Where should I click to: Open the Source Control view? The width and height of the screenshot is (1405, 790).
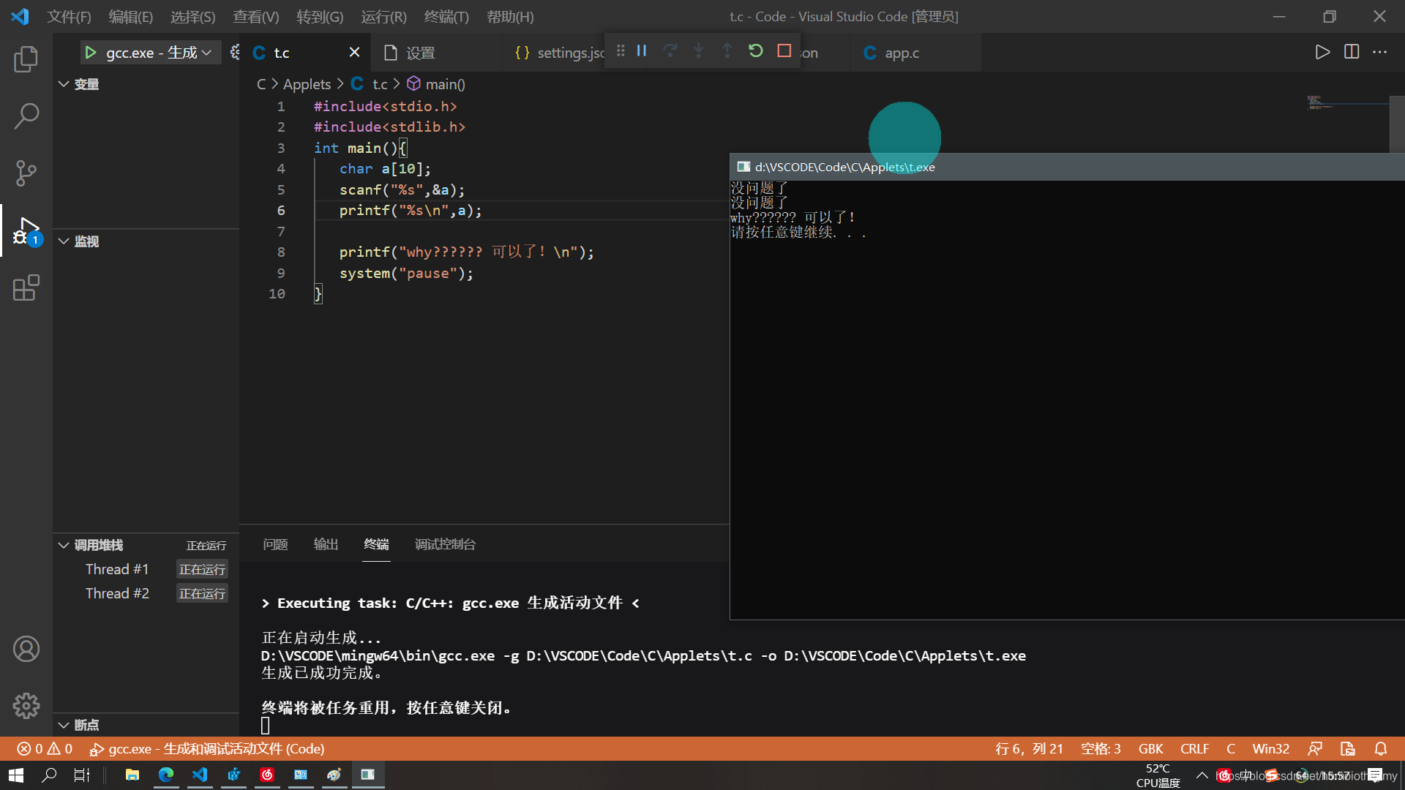(26, 173)
